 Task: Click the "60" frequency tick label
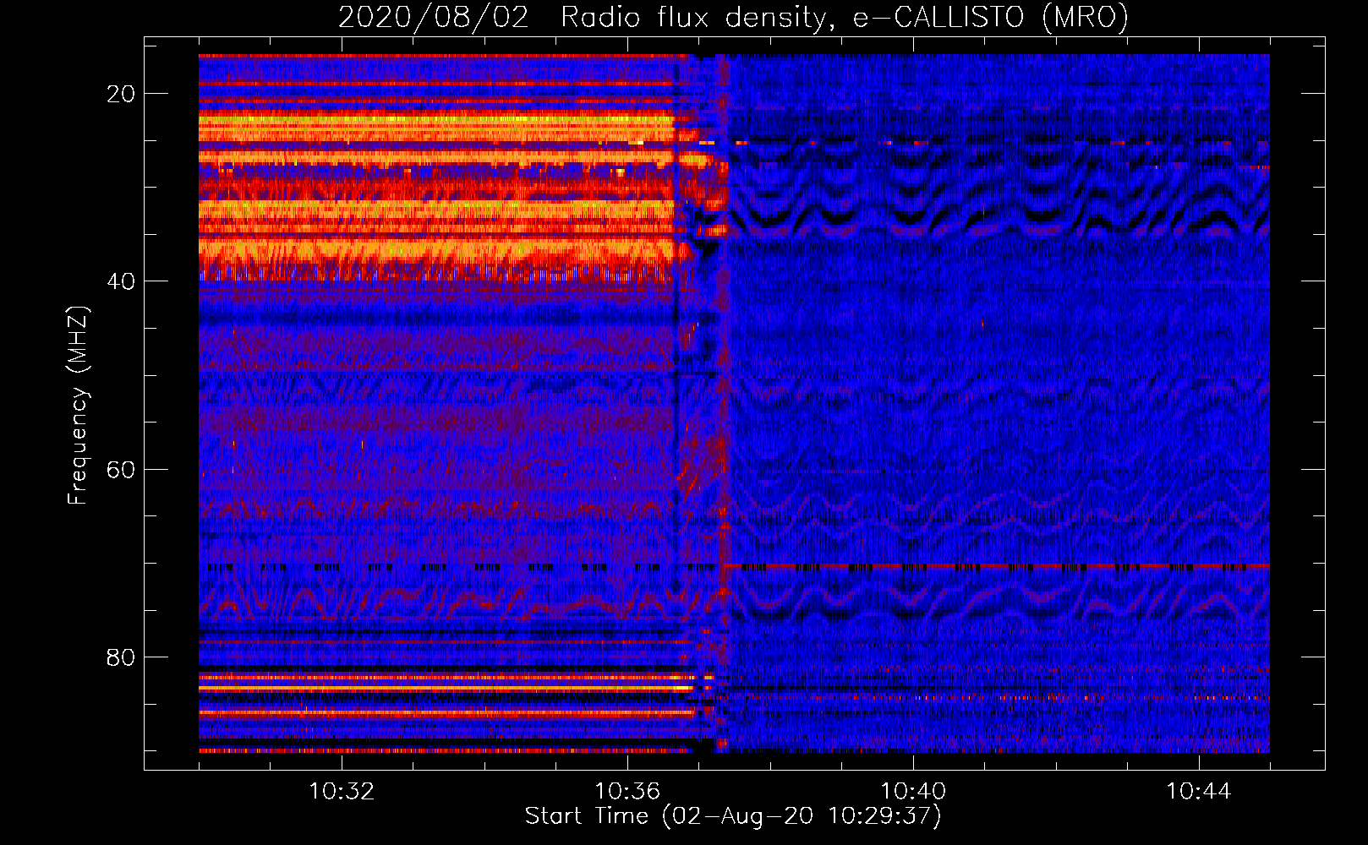pyautogui.click(x=121, y=470)
